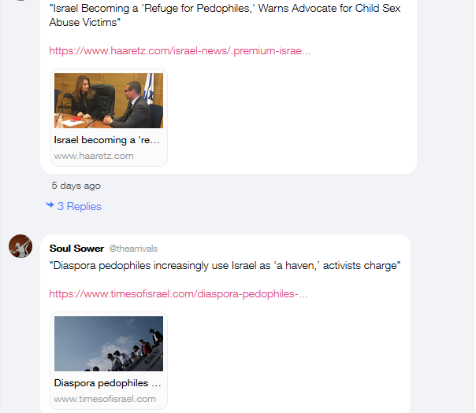Click the www.haaretz.com domain label
Image resolution: width=476 pixels, height=413 pixels.
[x=94, y=156]
